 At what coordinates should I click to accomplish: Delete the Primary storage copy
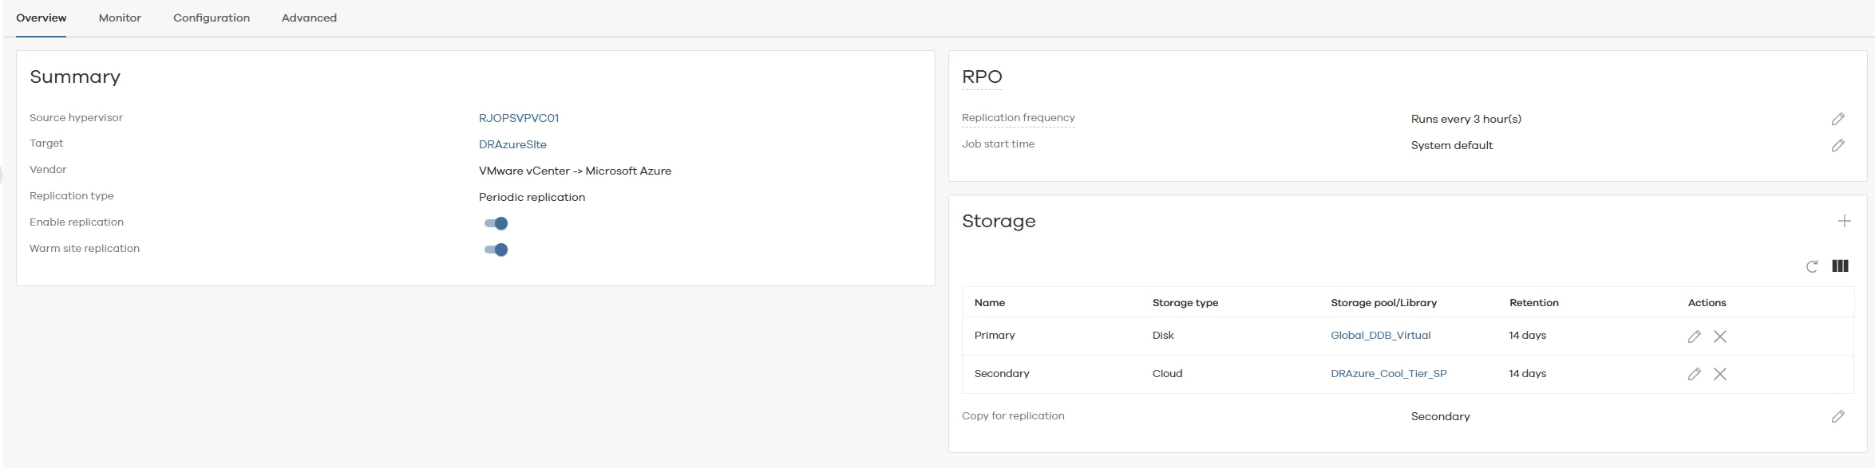pos(1720,336)
